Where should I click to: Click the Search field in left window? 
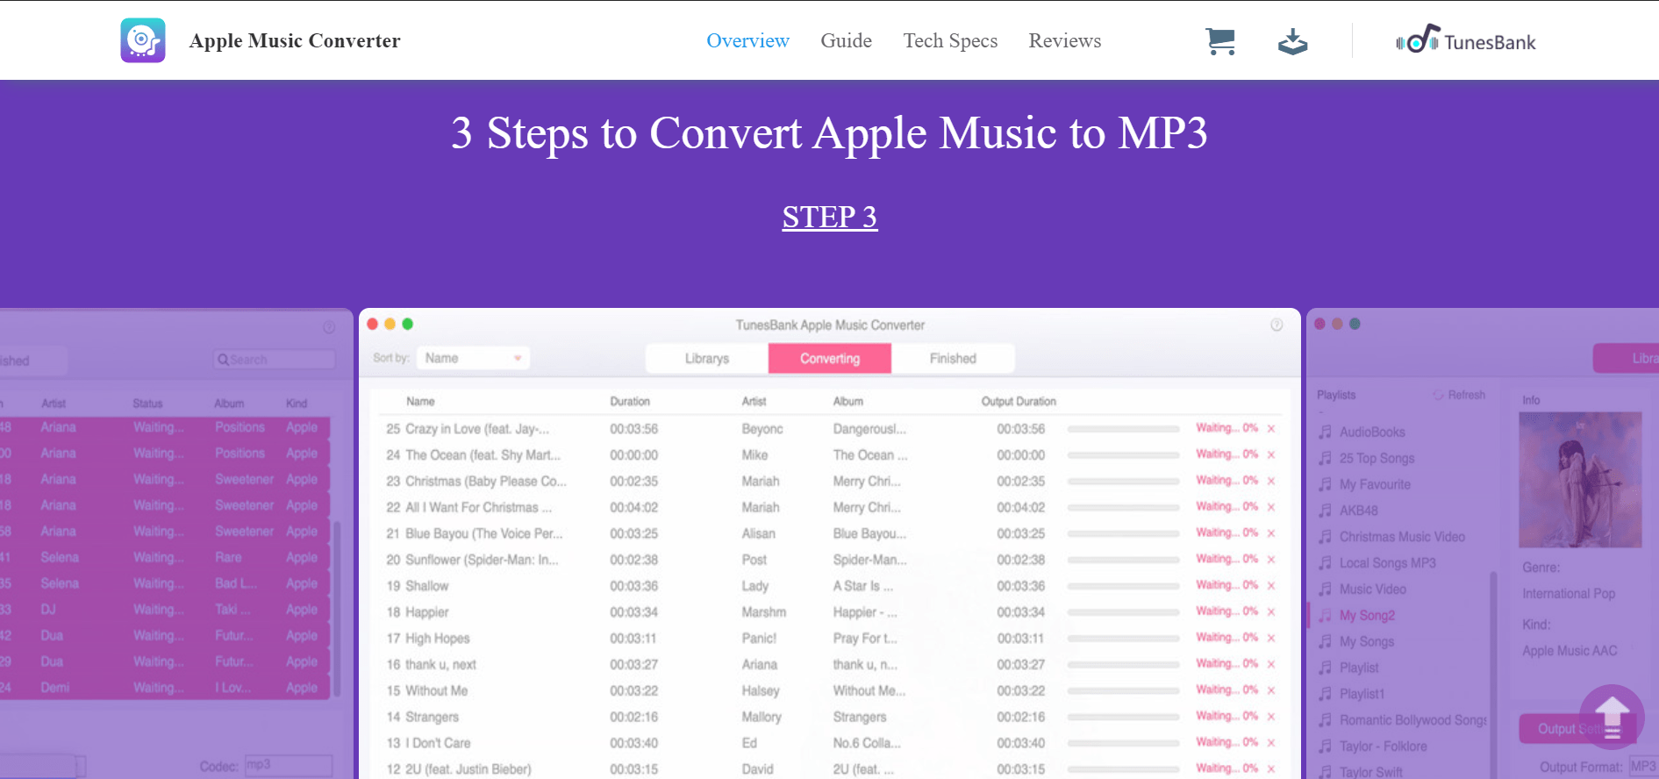(274, 360)
